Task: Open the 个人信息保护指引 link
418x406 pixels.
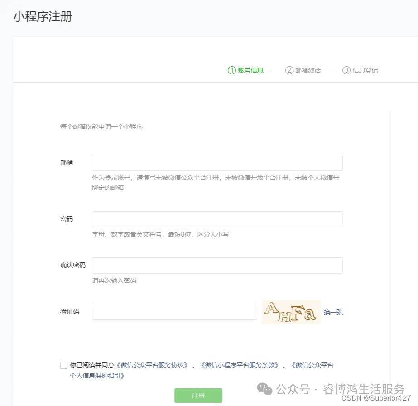Action: [x=97, y=376]
